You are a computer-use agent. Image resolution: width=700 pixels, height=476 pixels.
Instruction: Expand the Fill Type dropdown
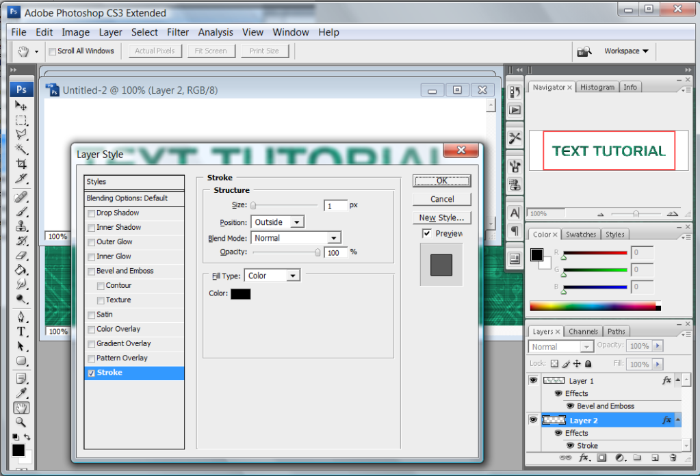click(x=272, y=276)
